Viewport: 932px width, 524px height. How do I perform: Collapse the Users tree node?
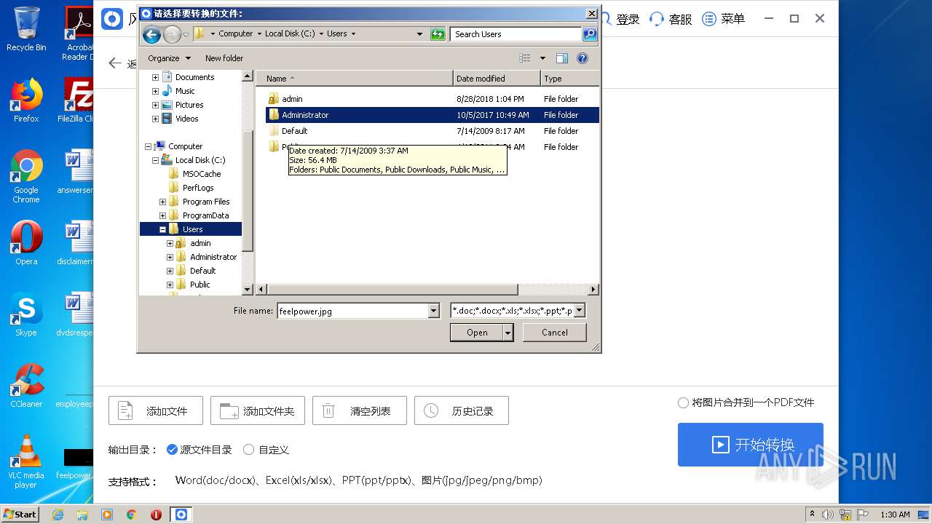click(162, 229)
